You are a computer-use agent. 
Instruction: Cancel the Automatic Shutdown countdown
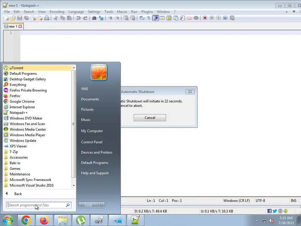point(150,118)
